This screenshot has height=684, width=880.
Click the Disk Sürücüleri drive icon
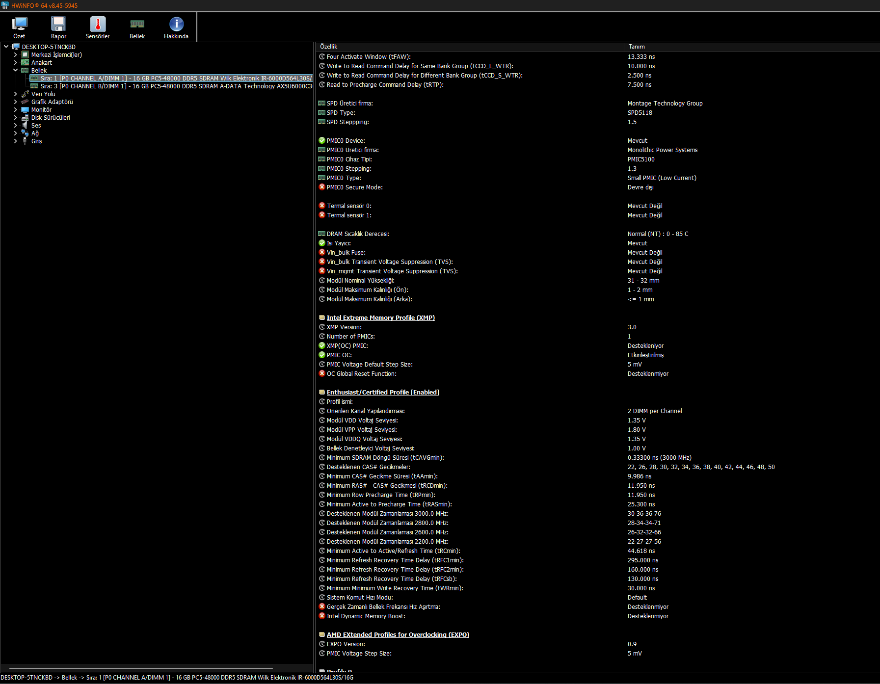25,117
